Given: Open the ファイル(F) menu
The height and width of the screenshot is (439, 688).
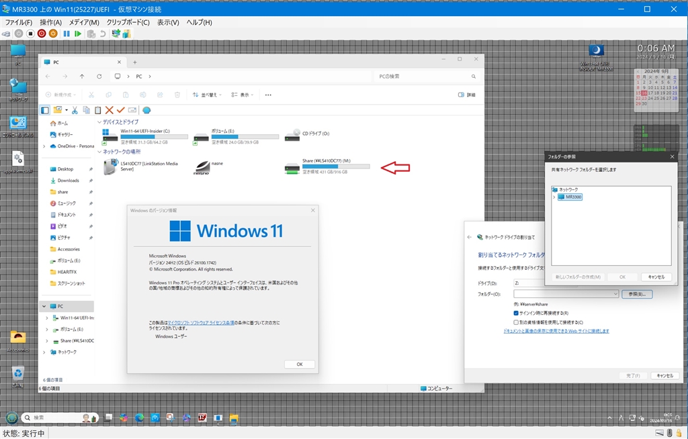Looking at the screenshot, I should tap(19, 22).
